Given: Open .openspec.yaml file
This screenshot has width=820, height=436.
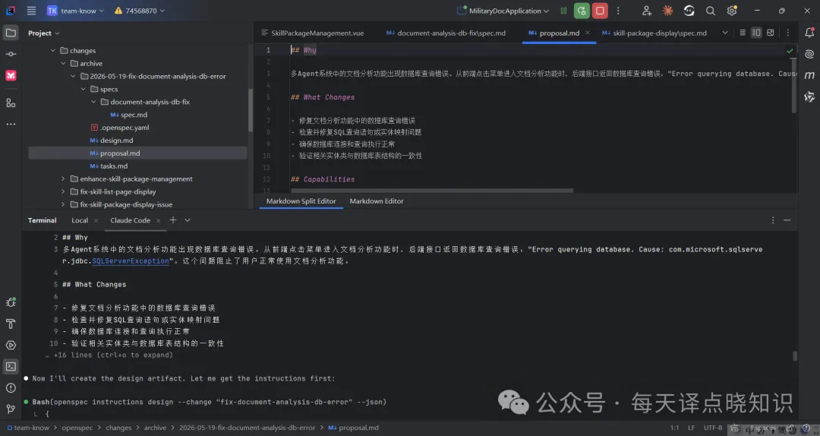Looking at the screenshot, I should [125, 128].
